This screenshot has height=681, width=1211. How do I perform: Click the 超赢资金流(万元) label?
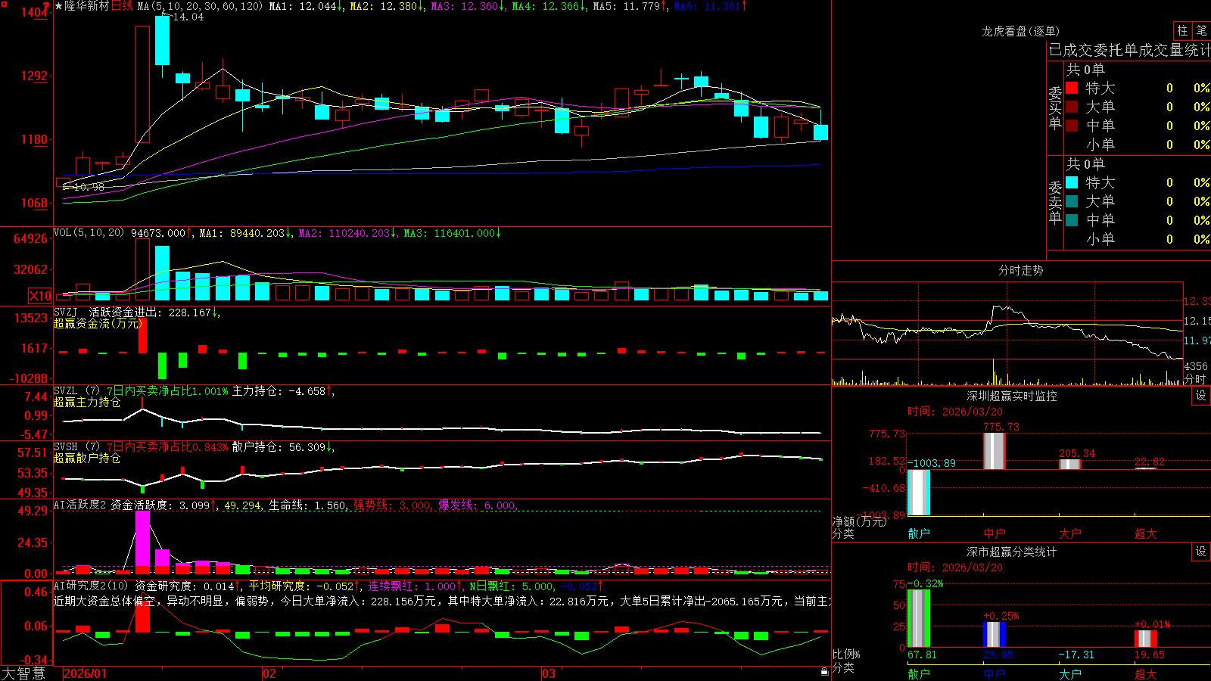(98, 323)
